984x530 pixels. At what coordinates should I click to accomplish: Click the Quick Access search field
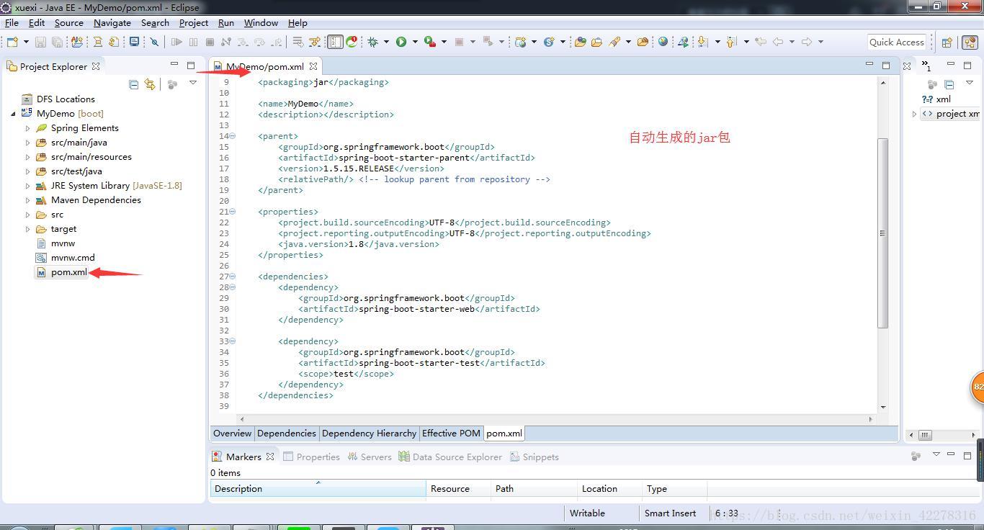897,42
